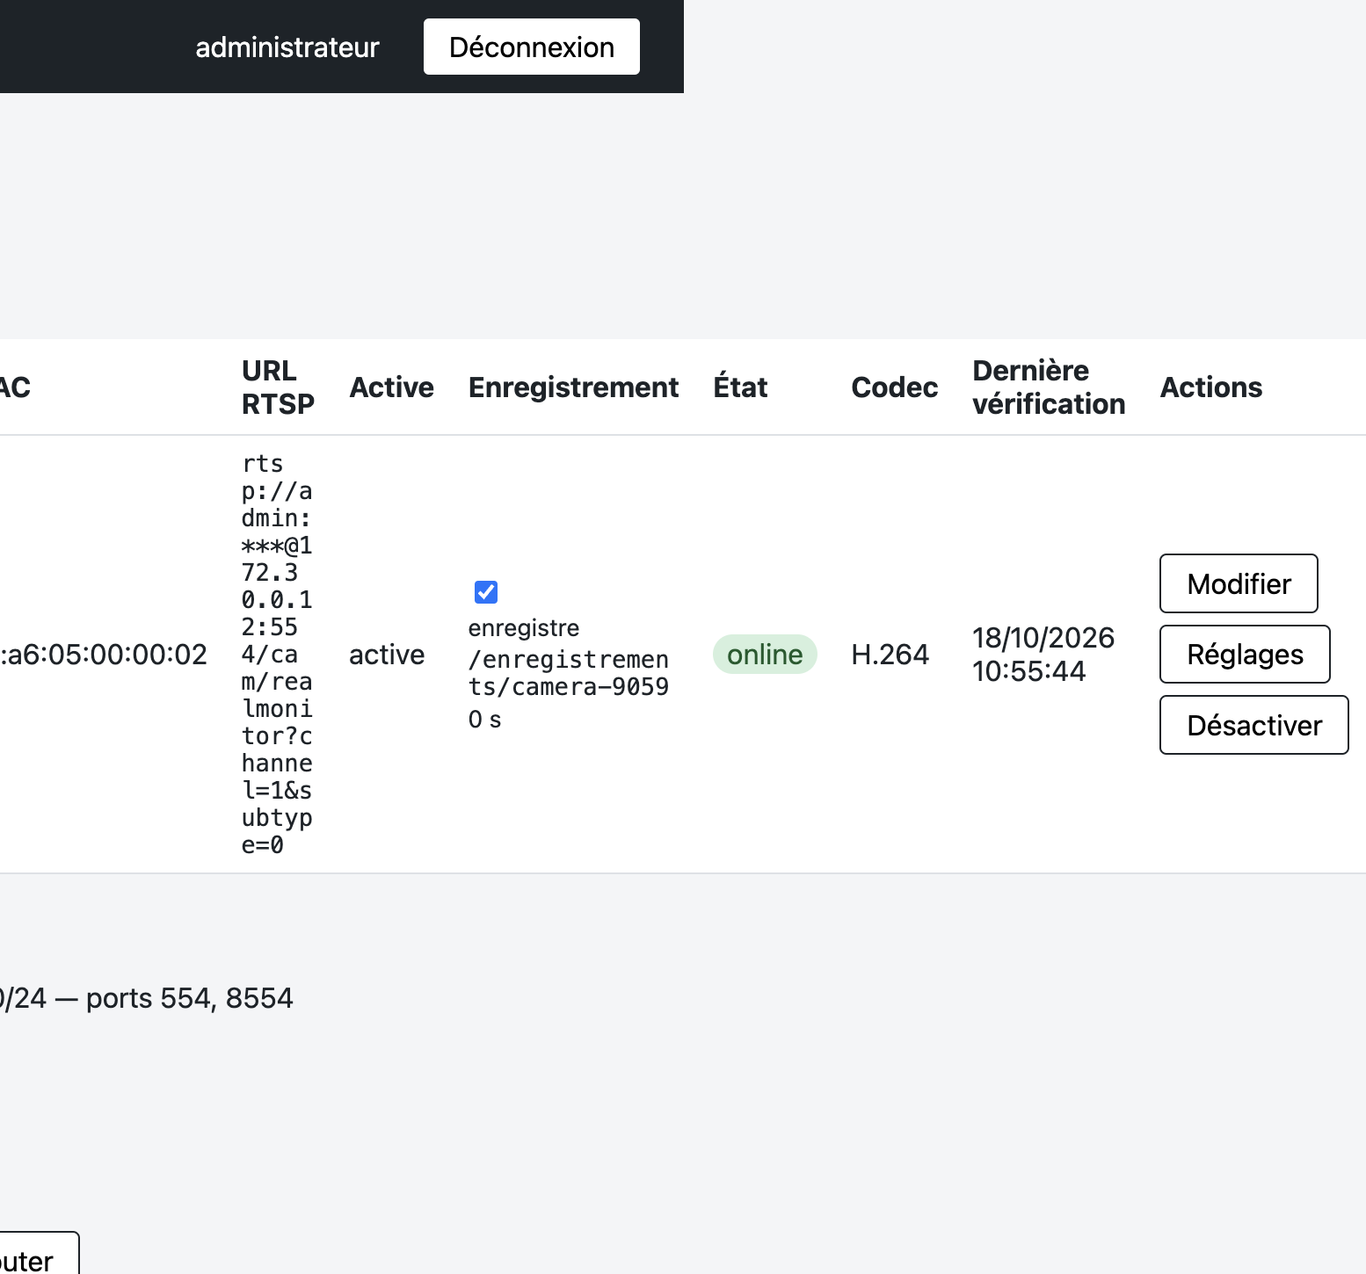Open the Réglages camera settings
Image resolution: width=1366 pixels, height=1274 pixels.
(1245, 654)
